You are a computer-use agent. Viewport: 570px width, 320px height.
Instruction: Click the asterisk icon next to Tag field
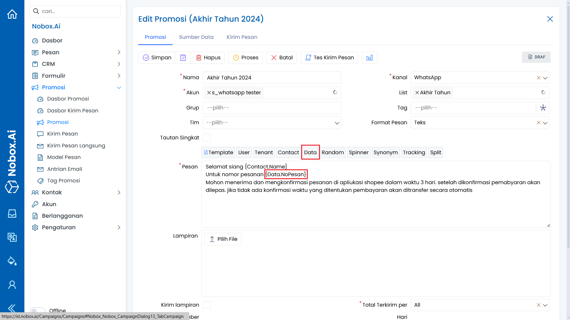coord(543,108)
